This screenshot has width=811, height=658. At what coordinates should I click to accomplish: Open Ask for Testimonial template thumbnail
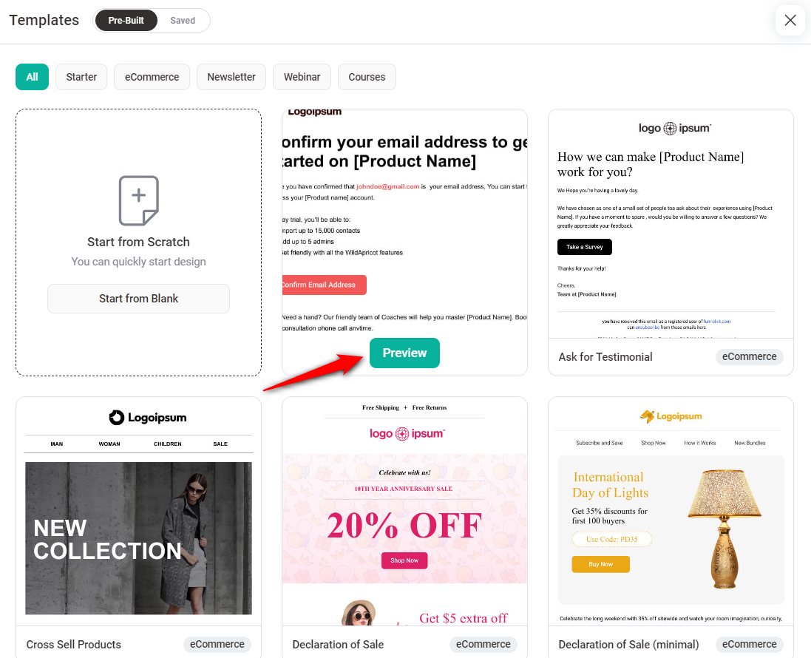pos(671,224)
